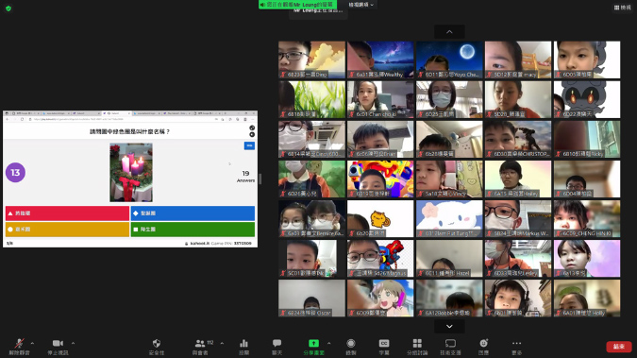This screenshot has height=358, width=637.
Task: Select video tile 6C09_CHENG HIN KI
Action: [x=587, y=219]
